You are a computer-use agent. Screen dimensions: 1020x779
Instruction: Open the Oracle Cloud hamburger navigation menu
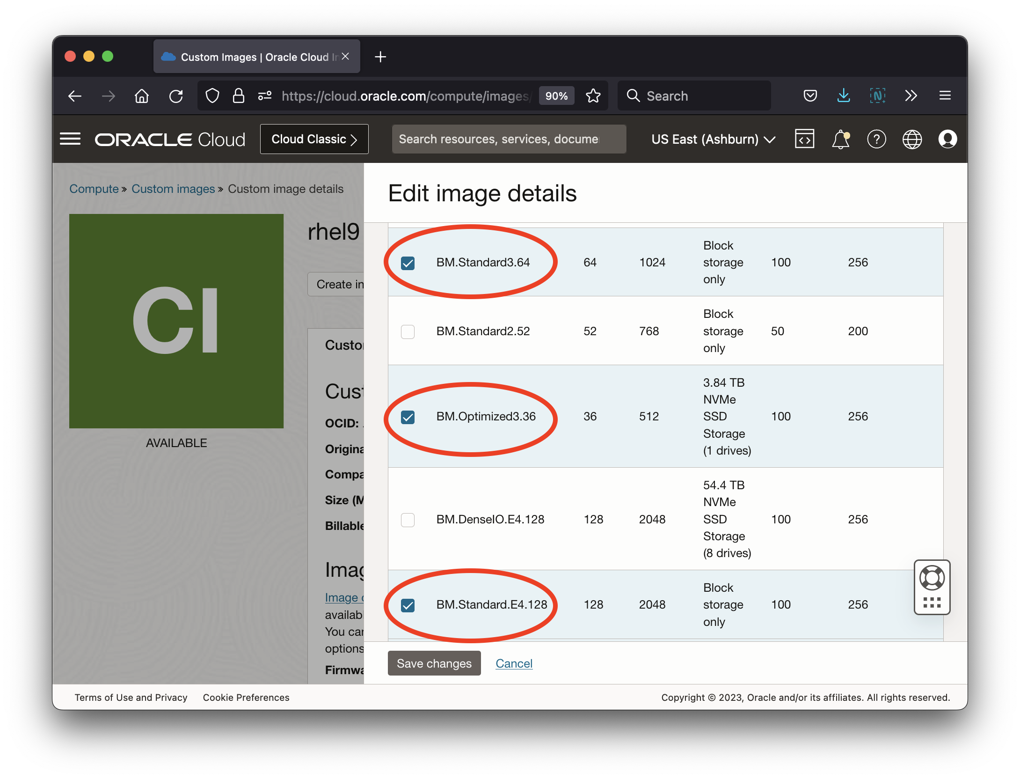click(70, 139)
